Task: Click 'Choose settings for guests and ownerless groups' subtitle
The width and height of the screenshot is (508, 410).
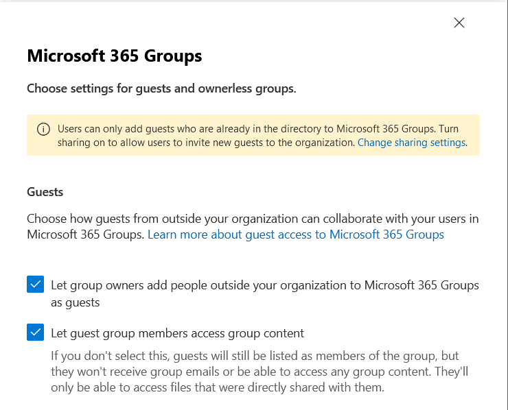Action: point(161,88)
